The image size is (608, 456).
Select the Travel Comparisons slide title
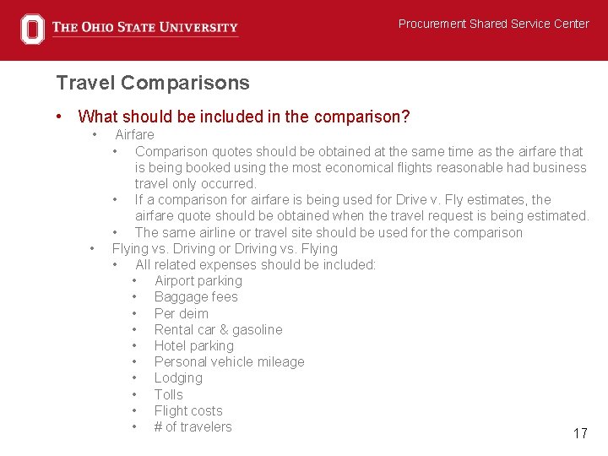click(x=153, y=83)
